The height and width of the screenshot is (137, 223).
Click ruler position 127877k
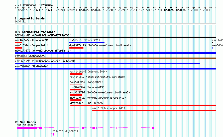tap(145, 10)
